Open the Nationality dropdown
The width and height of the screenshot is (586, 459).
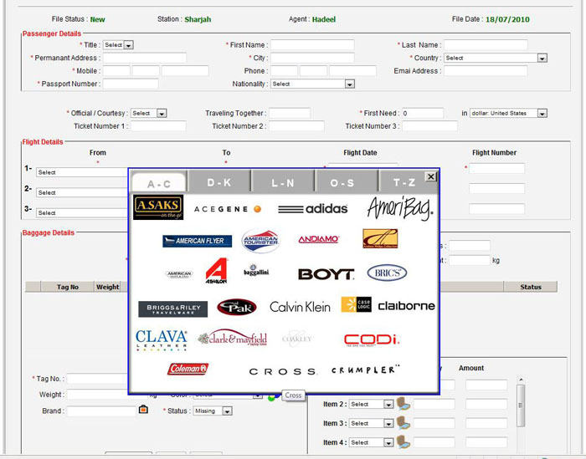click(312, 84)
